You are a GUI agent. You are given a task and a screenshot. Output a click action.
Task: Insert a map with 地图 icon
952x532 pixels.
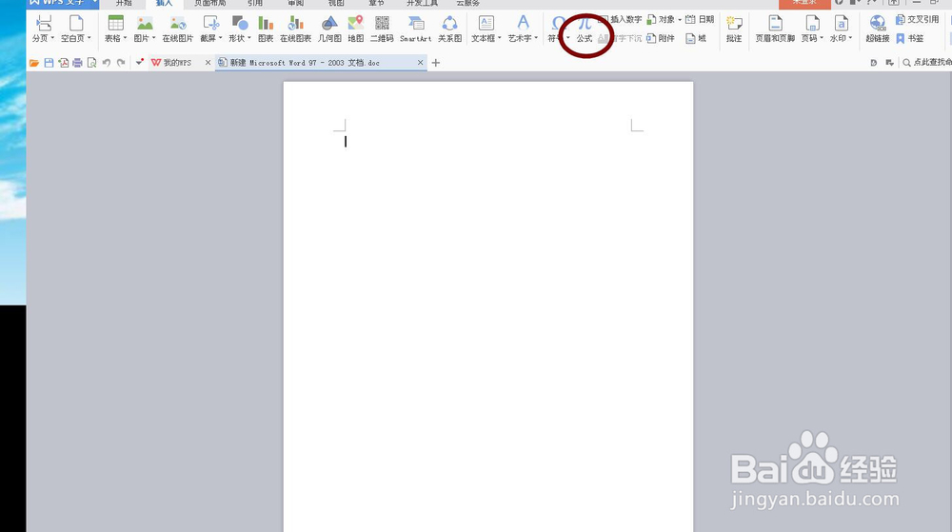tap(356, 30)
